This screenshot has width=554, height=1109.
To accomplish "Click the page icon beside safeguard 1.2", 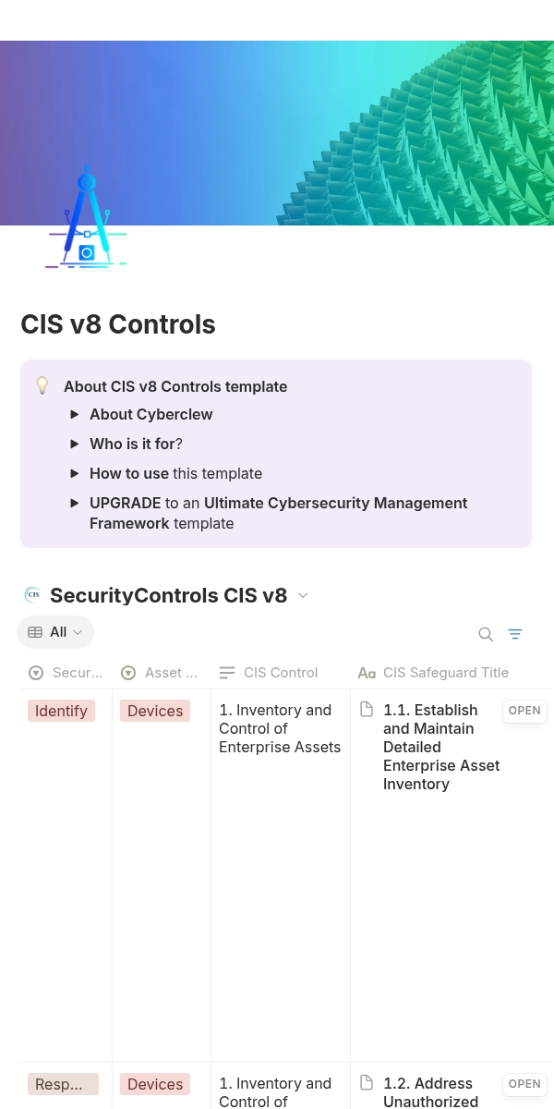I will pos(367,1082).
